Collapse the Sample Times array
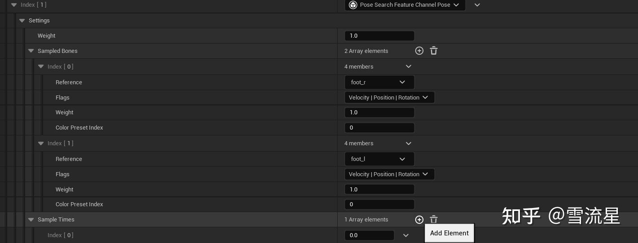The image size is (638, 243). point(31,220)
